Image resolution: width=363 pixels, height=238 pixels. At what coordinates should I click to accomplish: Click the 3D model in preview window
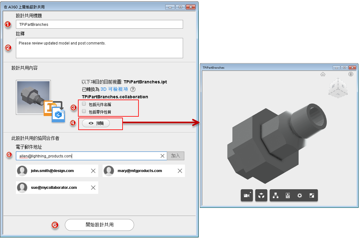click(277, 143)
